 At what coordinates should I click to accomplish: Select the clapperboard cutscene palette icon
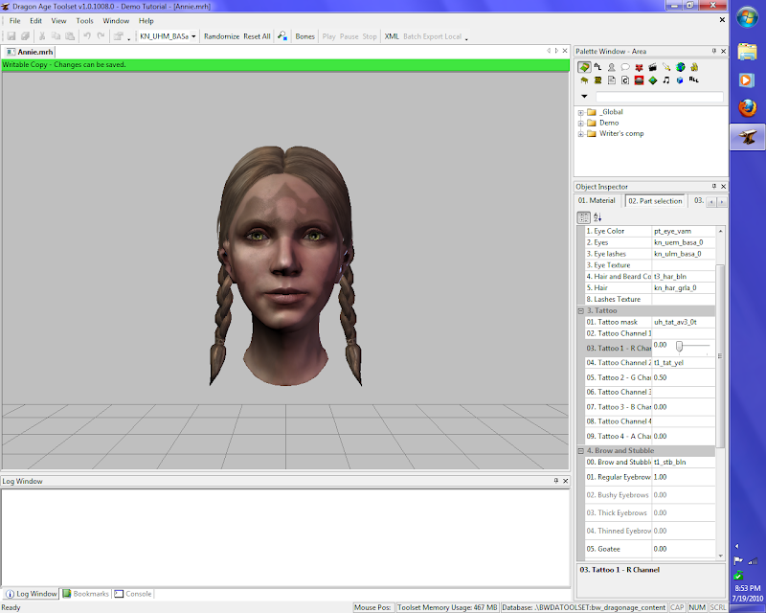pos(652,67)
